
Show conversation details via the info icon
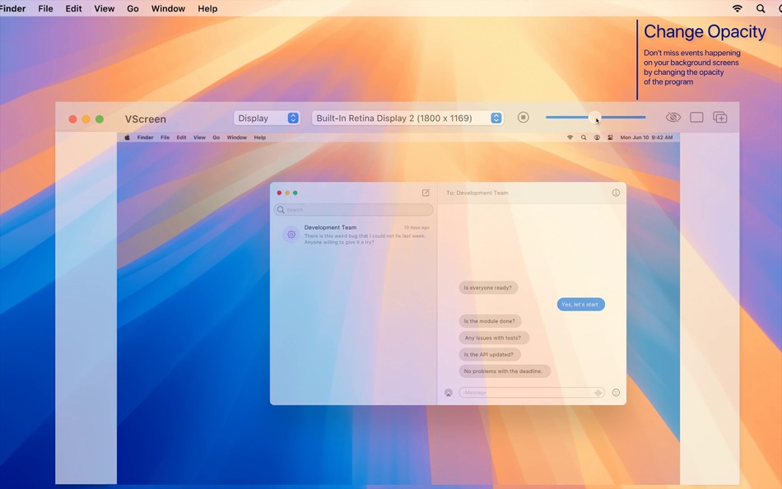[616, 192]
